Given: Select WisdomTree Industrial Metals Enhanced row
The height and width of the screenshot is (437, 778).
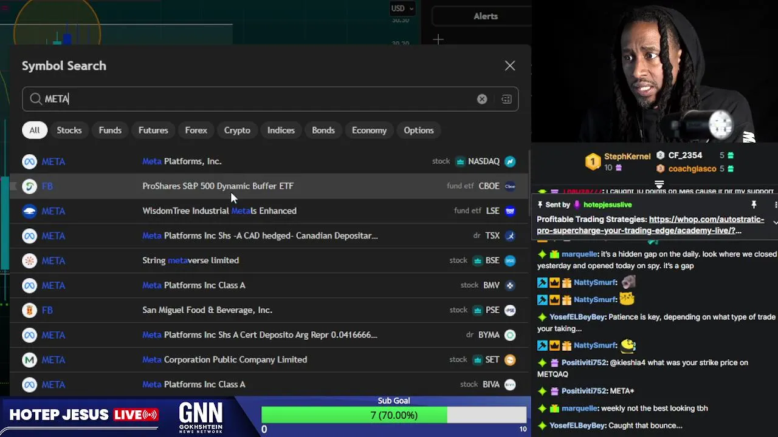Looking at the screenshot, I should (269, 211).
